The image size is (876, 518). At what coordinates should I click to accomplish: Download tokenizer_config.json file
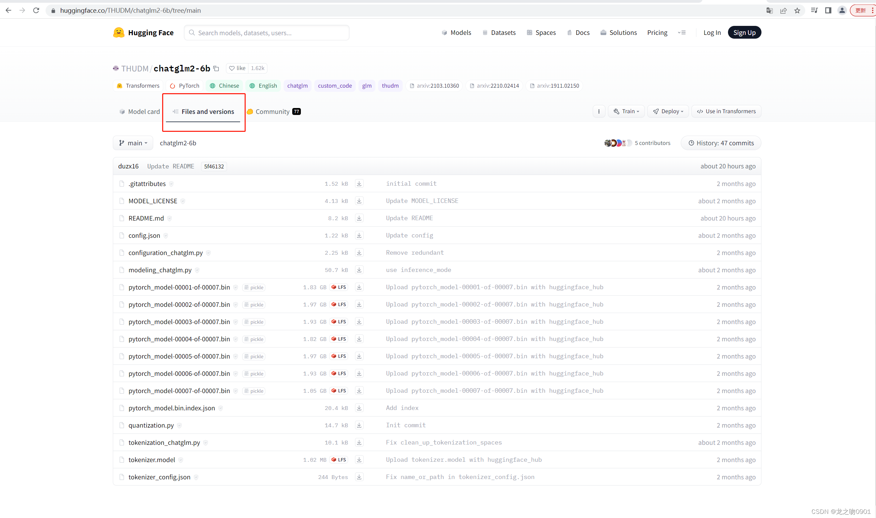tap(359, 477)
